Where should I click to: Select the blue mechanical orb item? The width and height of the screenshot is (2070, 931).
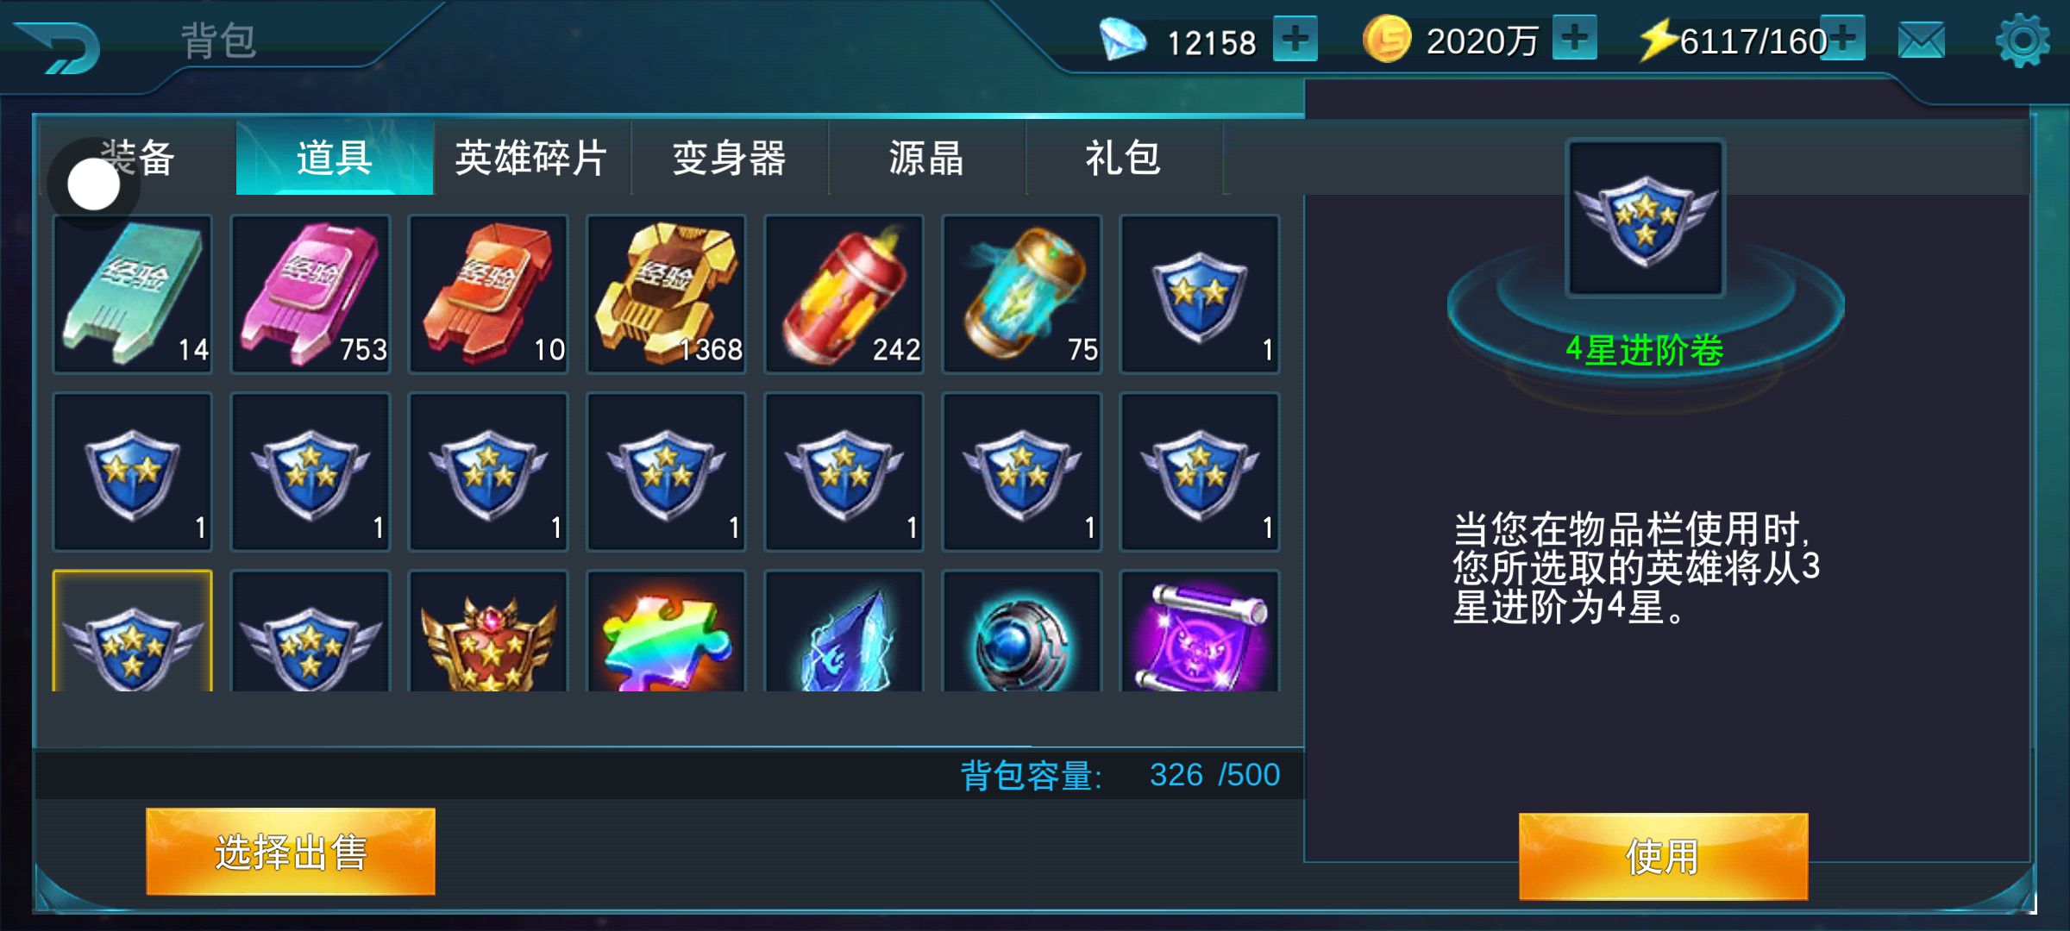[1022, 631]
